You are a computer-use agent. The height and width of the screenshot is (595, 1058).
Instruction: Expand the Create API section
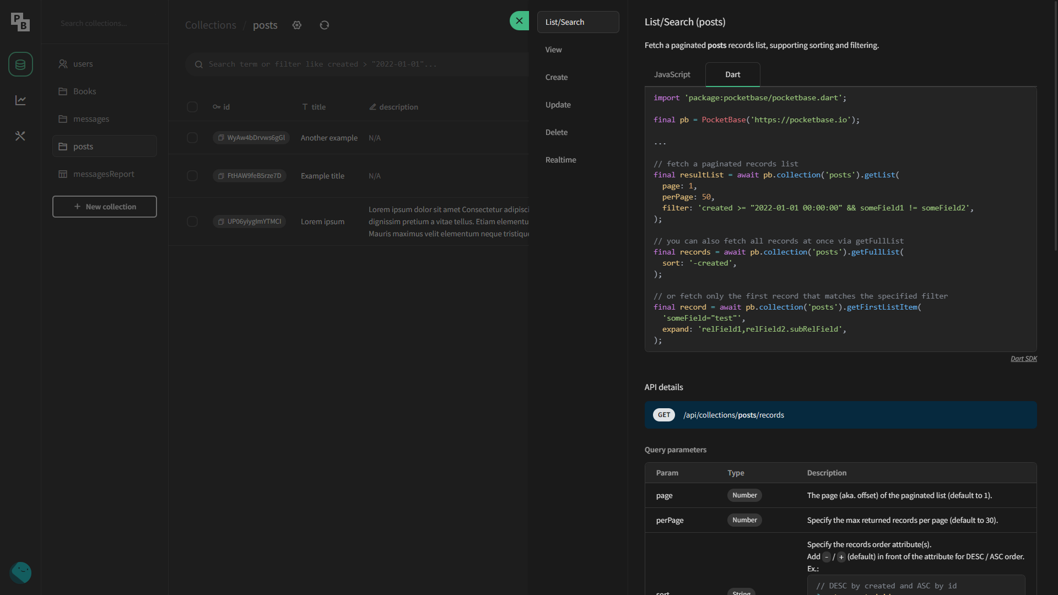click(x=556, y=77)
